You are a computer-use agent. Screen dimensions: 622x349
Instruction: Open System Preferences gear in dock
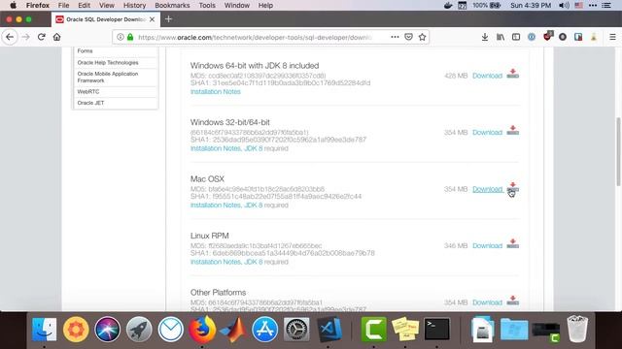click(x=296, y=330)
